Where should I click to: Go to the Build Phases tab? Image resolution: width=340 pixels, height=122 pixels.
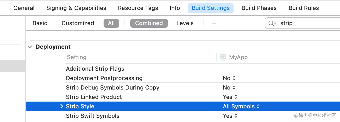pyautogui.click(x=259, y=8)
